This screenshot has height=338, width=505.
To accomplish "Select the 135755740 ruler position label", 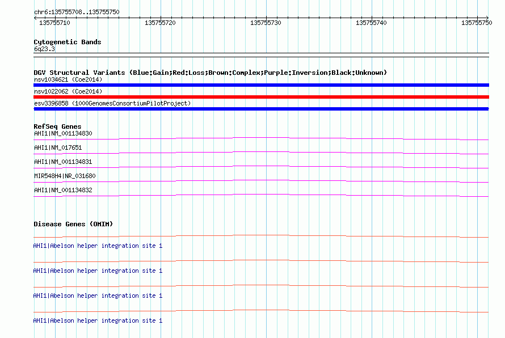I will 371,23.
